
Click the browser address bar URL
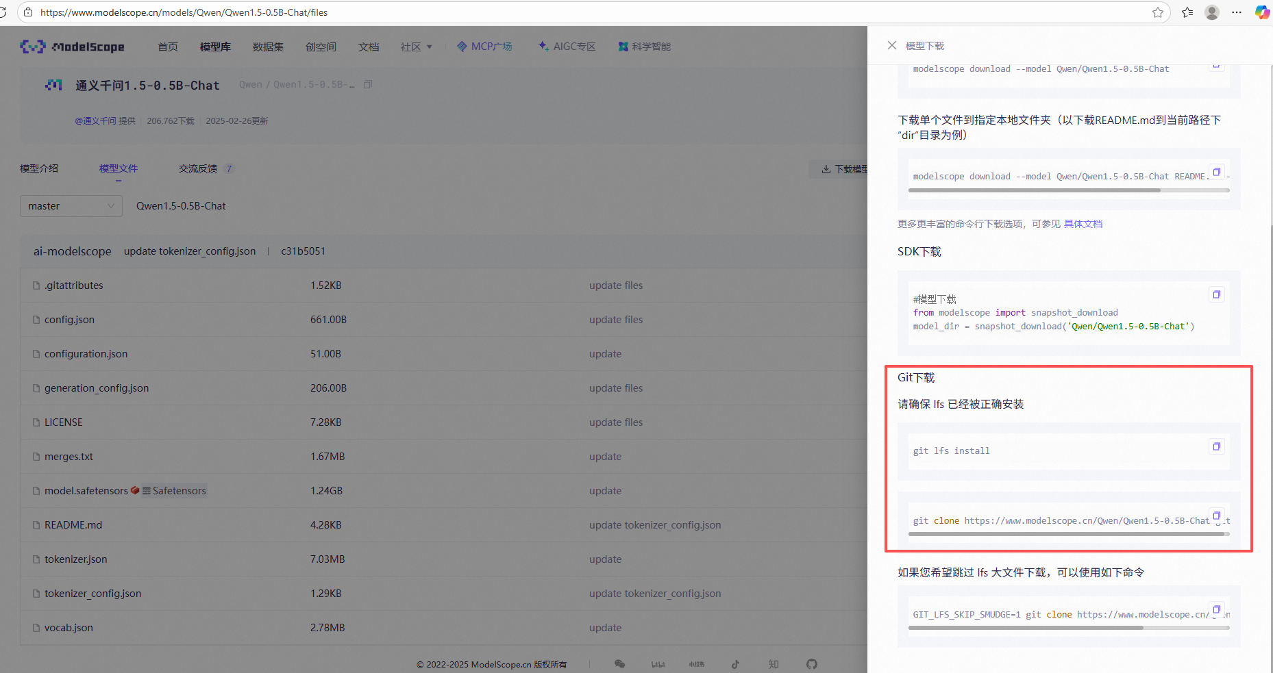tap(184, 12)
